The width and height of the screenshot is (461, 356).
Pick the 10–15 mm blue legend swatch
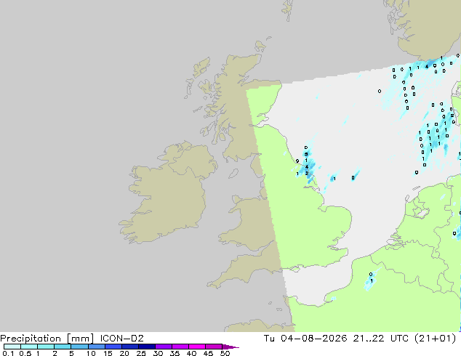(x=97, y=347)
